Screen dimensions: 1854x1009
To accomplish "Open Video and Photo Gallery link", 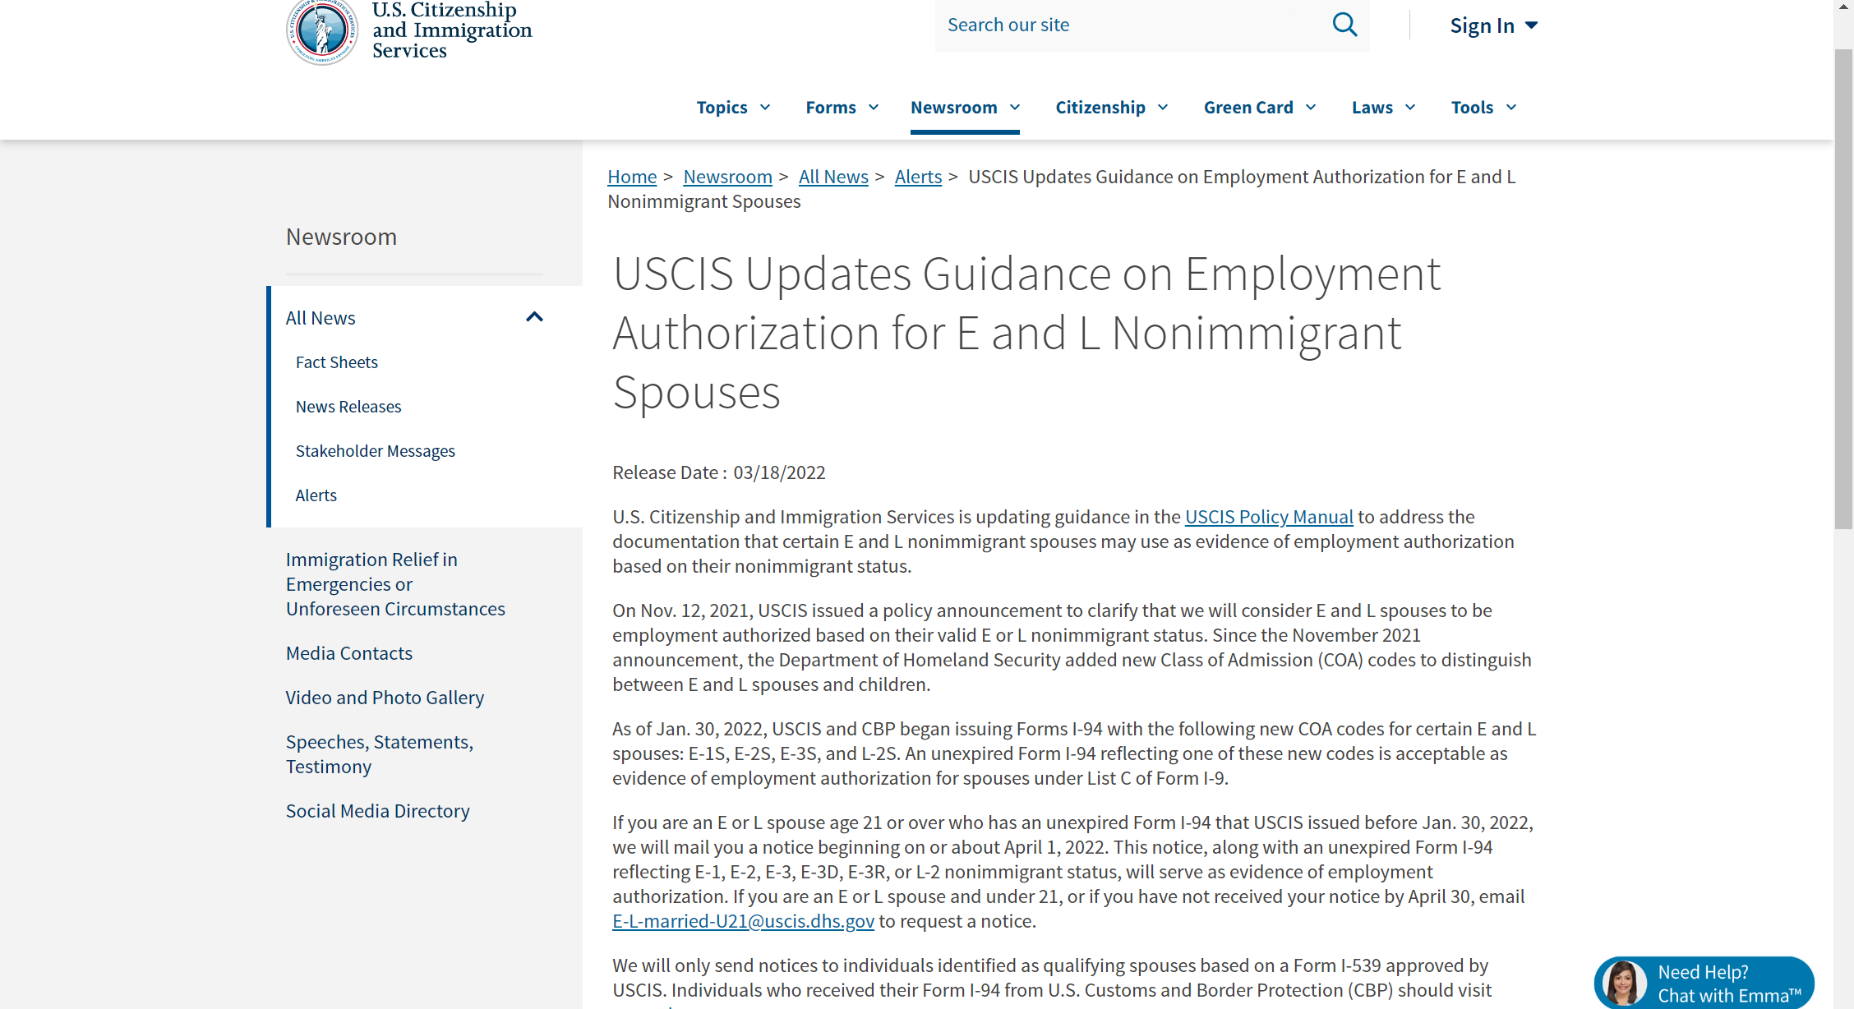I will pos(385,698).
